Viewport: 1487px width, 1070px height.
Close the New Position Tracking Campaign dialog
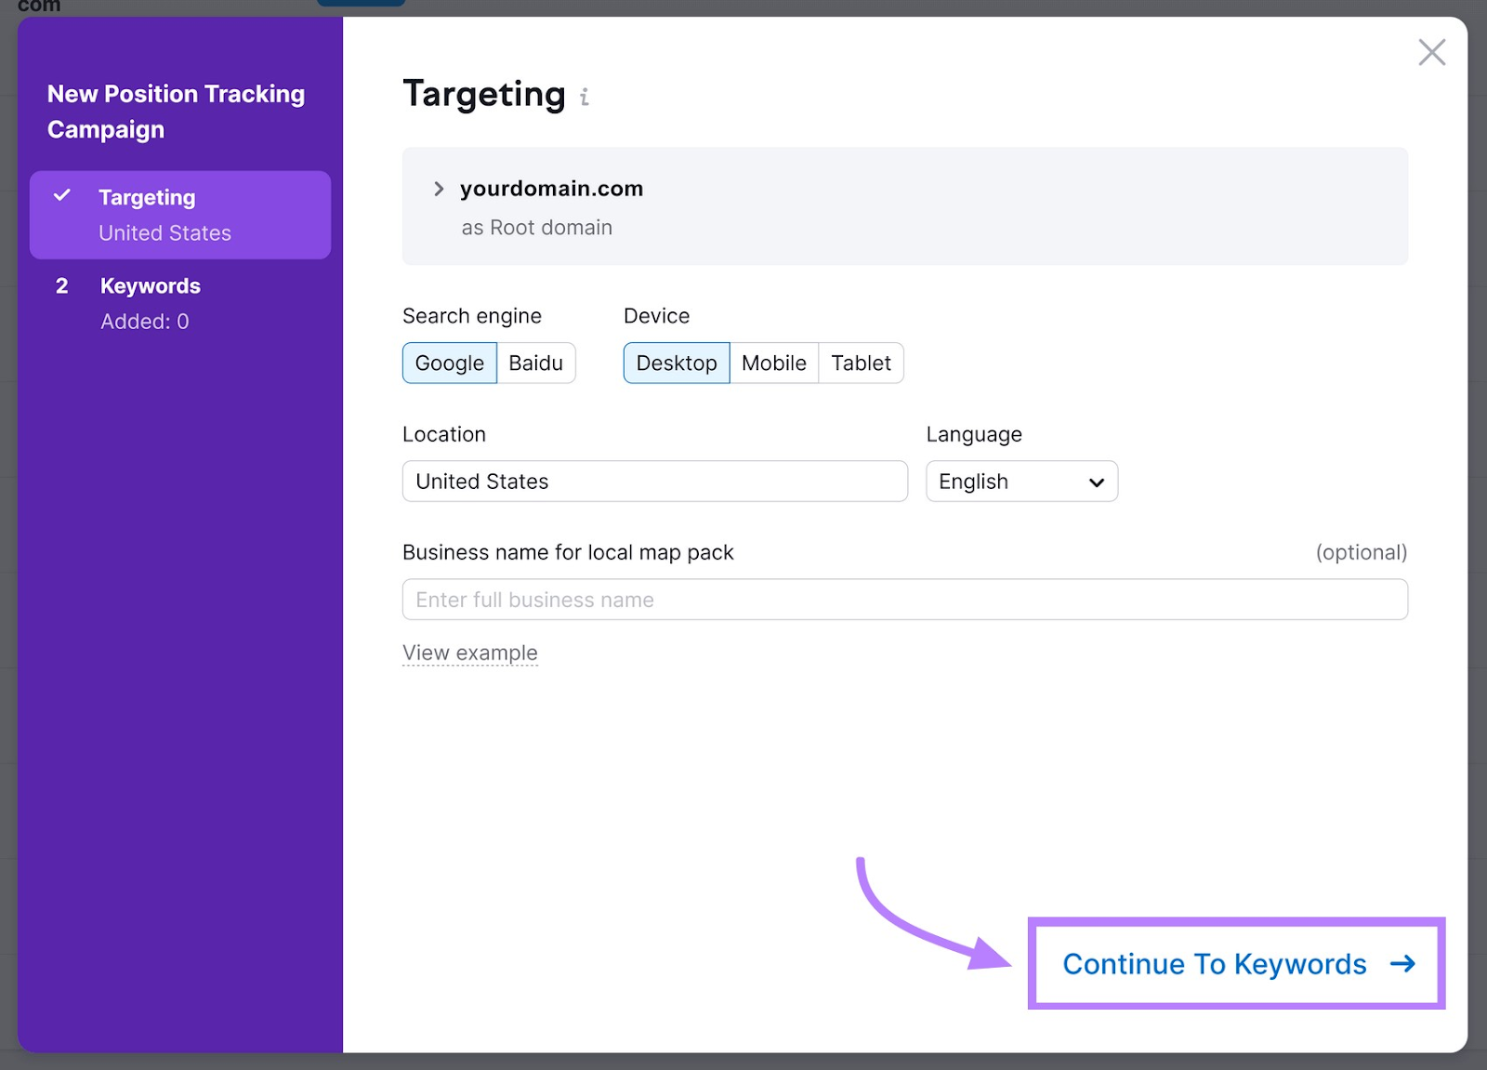pyautogui.click(x=1432, y=52)
